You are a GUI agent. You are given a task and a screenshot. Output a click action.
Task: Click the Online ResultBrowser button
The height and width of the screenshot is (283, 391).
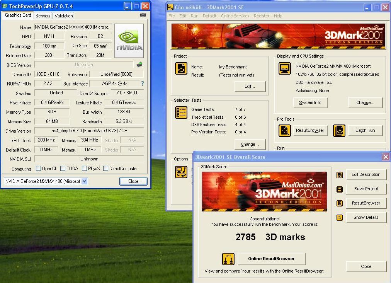(x=272, y=259)
